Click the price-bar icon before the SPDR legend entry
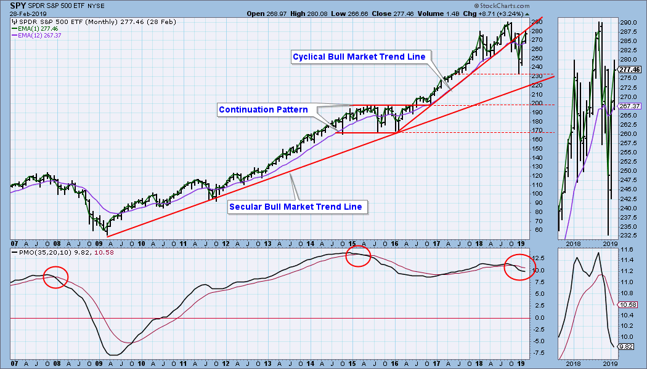This screenshot has height=369, width=647. pos(14,22)
